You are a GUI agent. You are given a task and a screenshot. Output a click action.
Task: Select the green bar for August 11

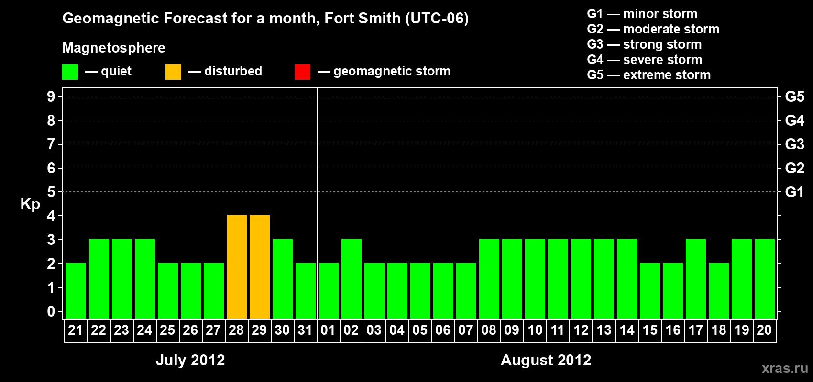tap(558, 279)
